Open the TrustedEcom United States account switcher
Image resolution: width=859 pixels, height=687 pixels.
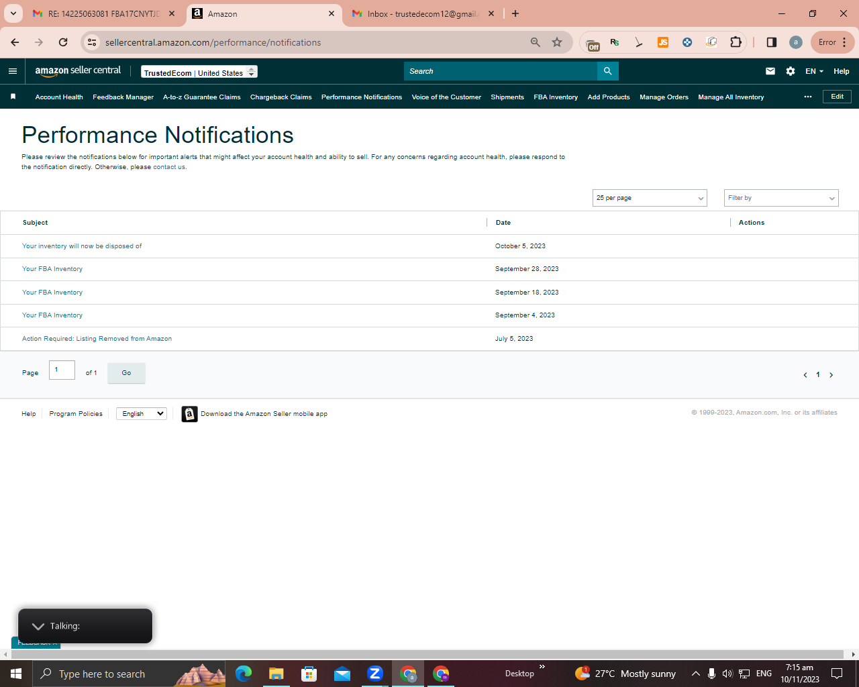click(199, 72)
